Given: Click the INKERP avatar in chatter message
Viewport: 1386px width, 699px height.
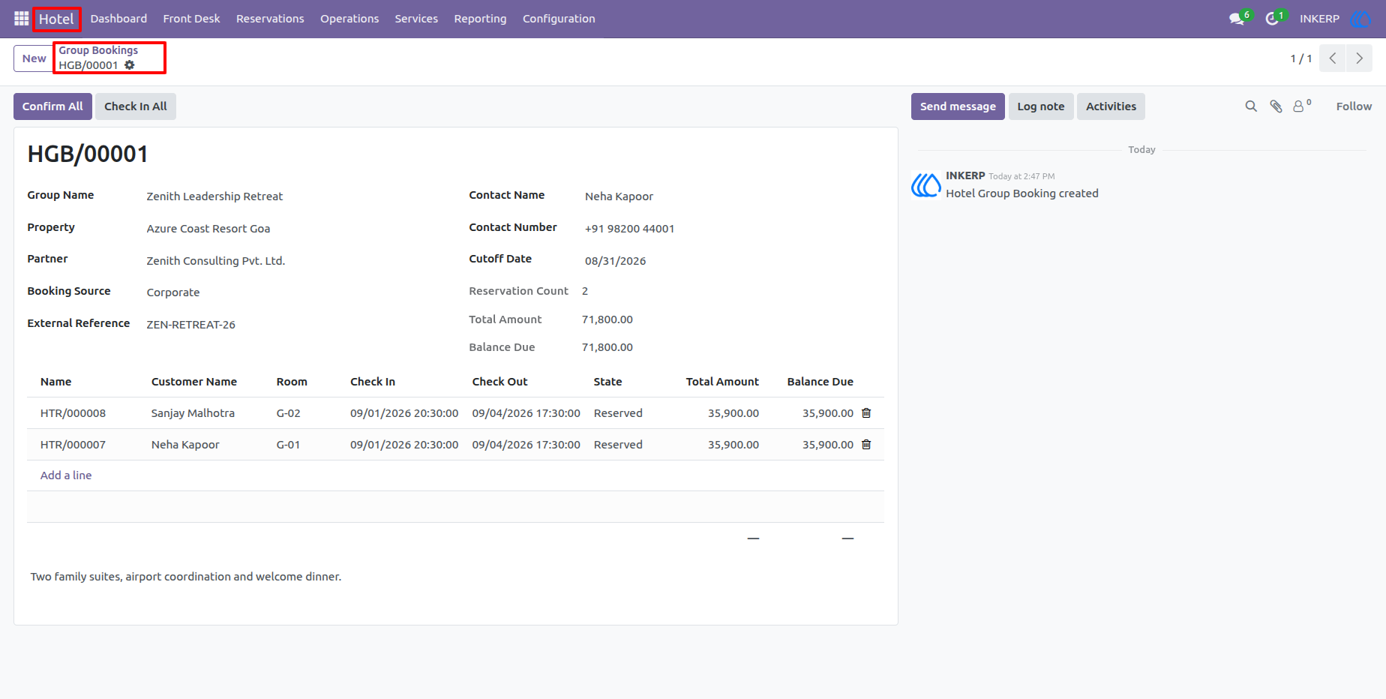Looking at the screenshot, I should 926,185.
